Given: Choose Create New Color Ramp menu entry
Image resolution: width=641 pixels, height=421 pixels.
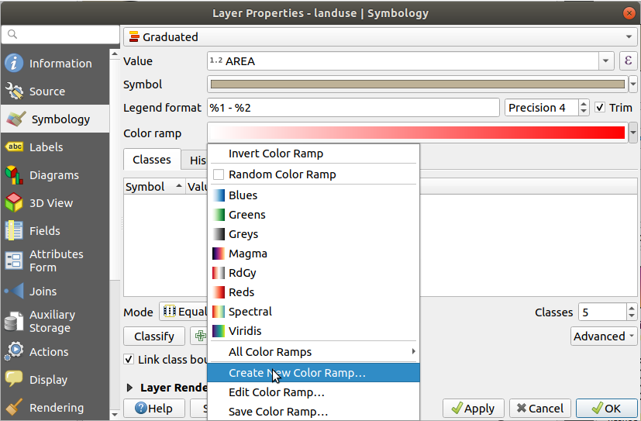Looking at the screenshot, I should pos(297,373).
